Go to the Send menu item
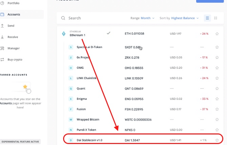227x145 pixels. 11,26
